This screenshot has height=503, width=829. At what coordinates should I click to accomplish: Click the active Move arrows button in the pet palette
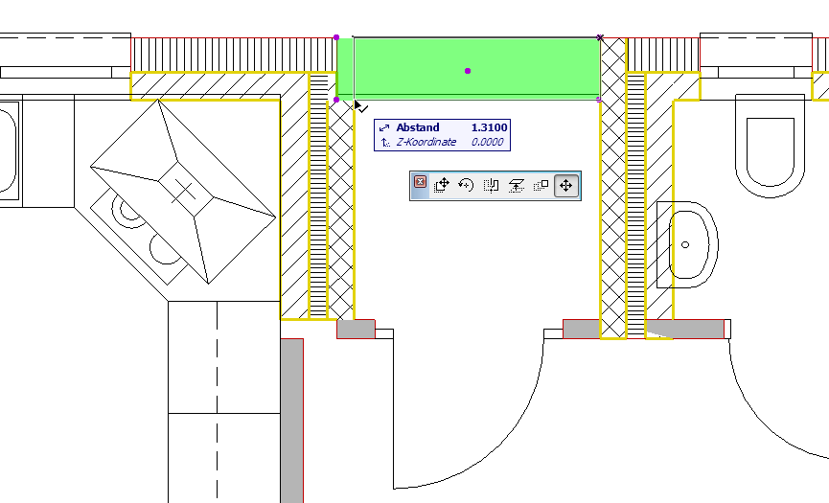(565, 186)
